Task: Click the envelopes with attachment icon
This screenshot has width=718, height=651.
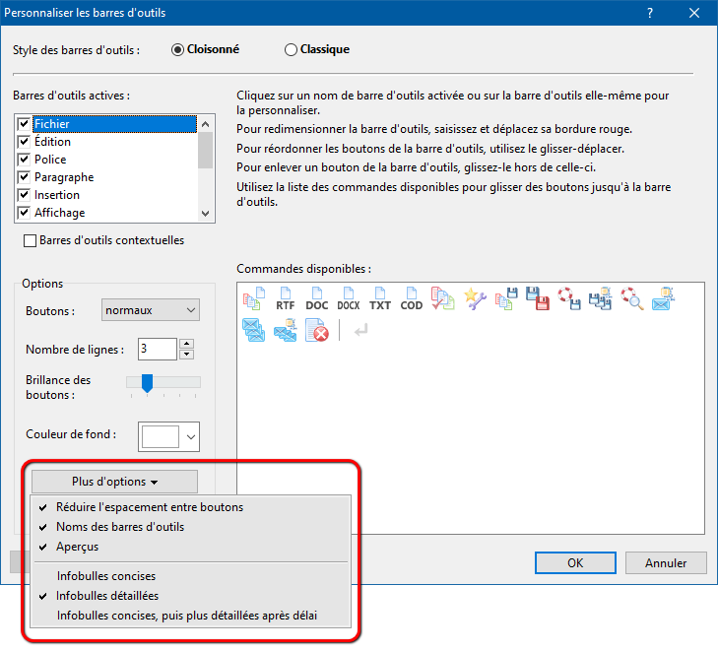Action: tap(286, 330)
